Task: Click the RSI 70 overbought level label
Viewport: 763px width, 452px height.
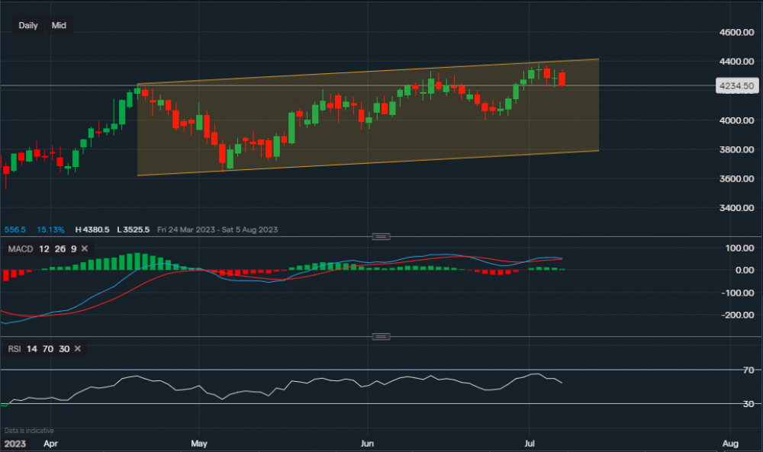Action: tap(746, 370)
